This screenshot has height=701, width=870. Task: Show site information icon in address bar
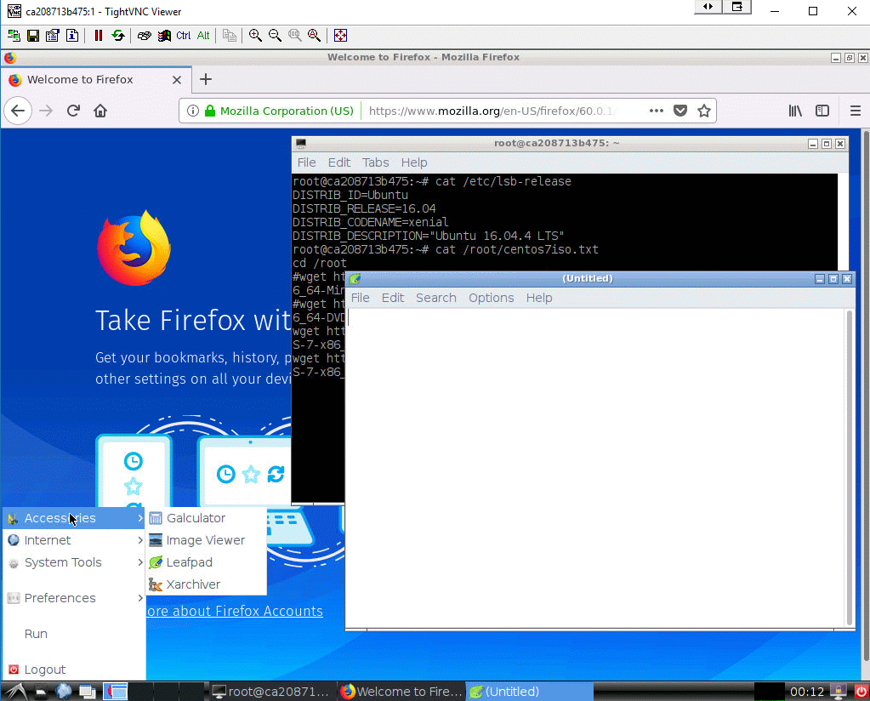point(192,111)
